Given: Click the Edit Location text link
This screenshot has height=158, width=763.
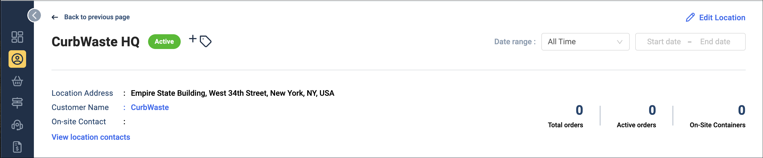Looking at the screenshot, I should (722, 17).
